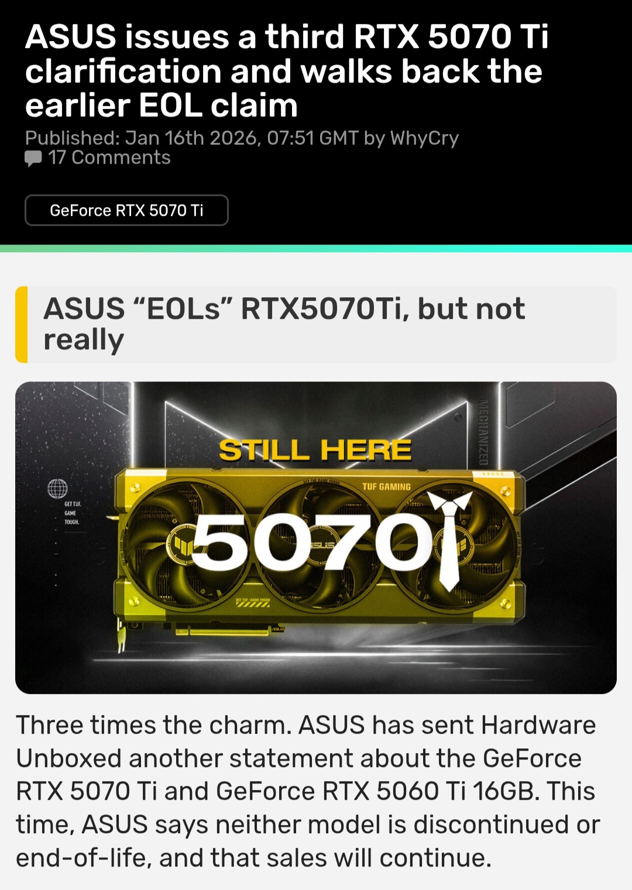Click the WhyCry author name
Viewport: 632px width, 890px height.
click(424, 138)
